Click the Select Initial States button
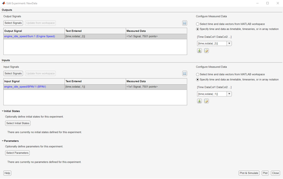The image size is (283, 179). tap(18, 123)
